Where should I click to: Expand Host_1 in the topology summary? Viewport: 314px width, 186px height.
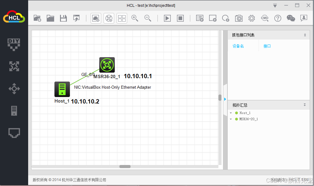(230, 113)
